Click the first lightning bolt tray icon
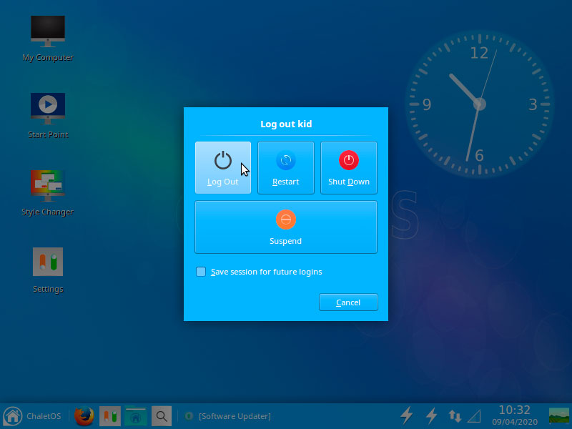Image resolution: width=572 pixels, height=429 pixels. pos(407,415)
